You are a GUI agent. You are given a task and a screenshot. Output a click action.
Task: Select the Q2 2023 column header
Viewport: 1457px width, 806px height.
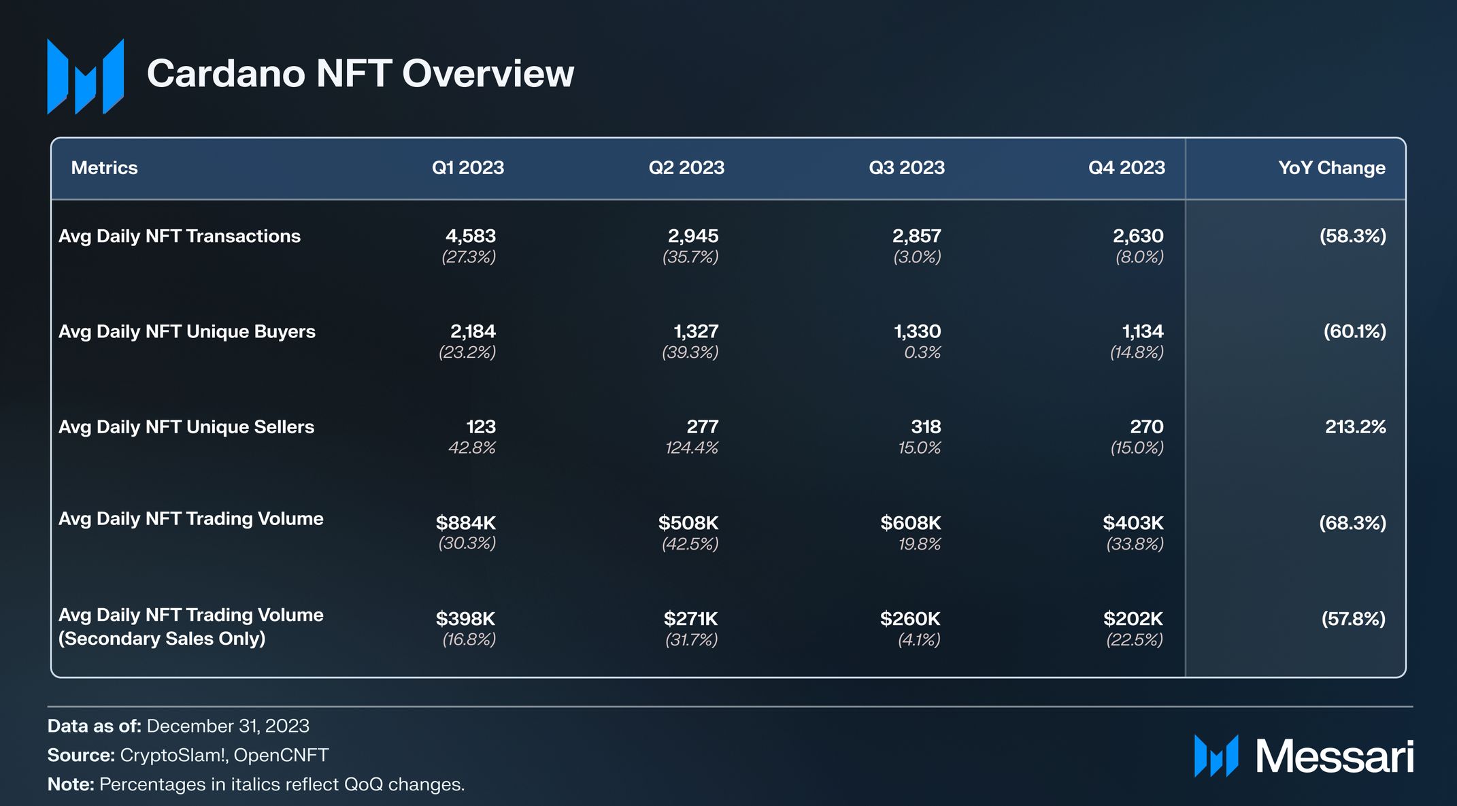coord(686,167)
